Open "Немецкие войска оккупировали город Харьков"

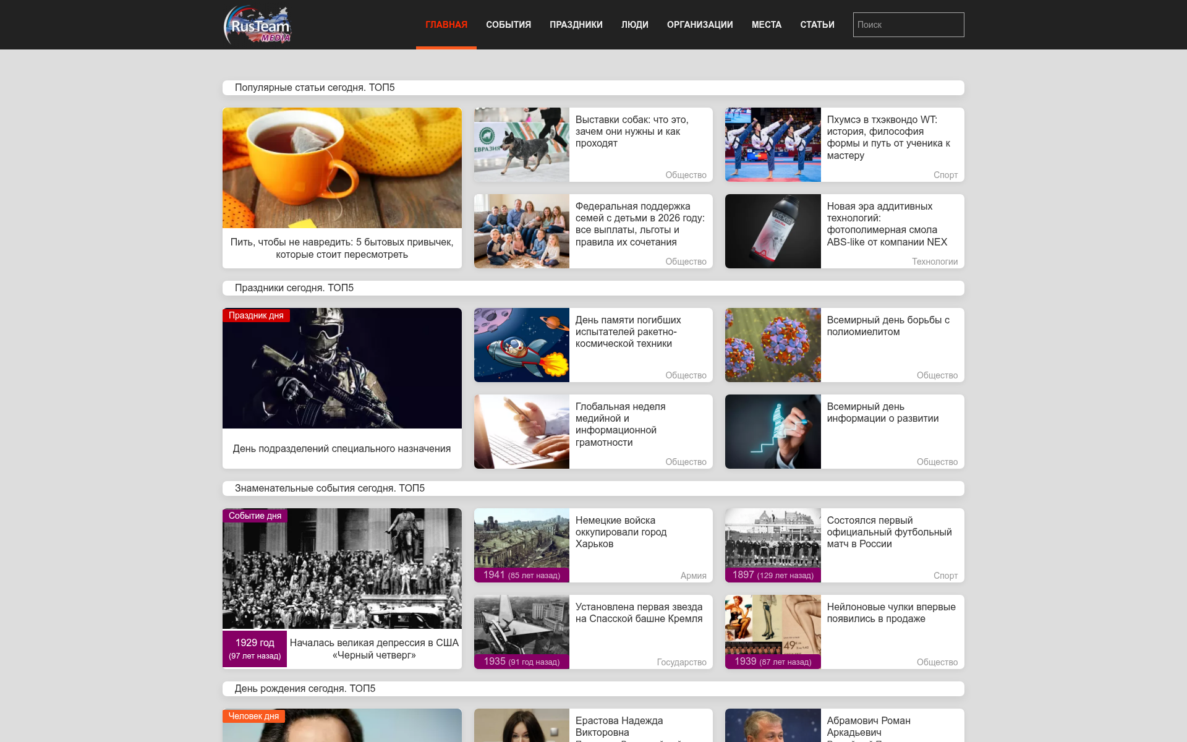coord(621,532)
